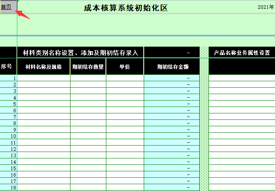Click opening balance amount cell in row 17
This screenshot has height=191, width=275.
172,181
